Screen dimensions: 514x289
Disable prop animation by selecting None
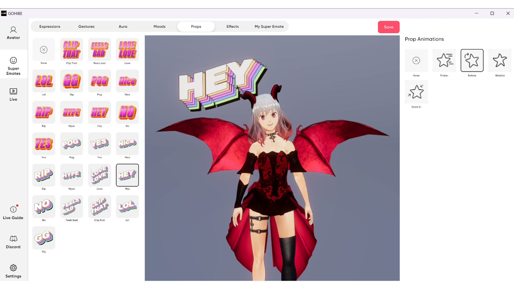tap(416, 60)
